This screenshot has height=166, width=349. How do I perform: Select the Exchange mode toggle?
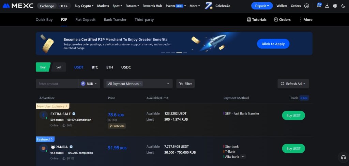tap(47, 6)
